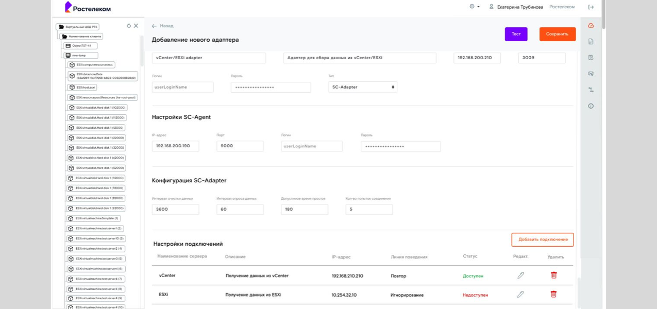The height and width of the screenshot is (309, 657).
Task: Open the info icon in right sidebar
Action: [x=591, y=106]
